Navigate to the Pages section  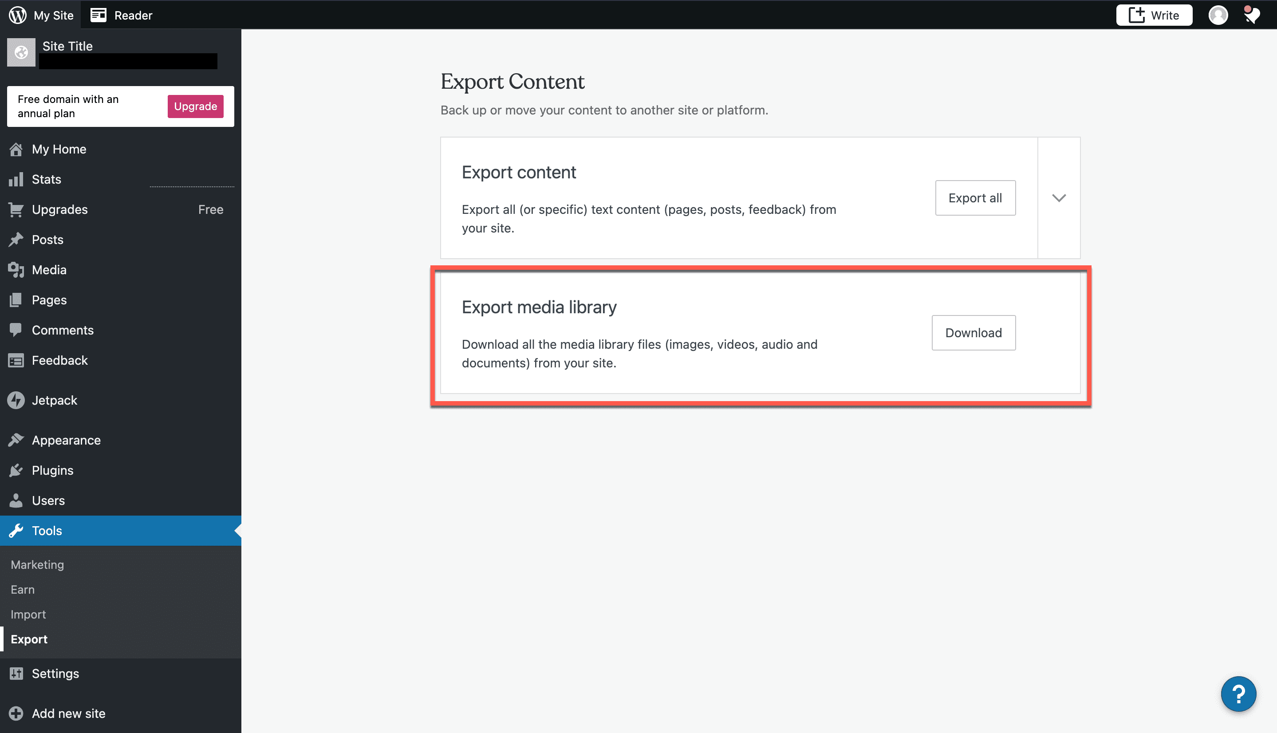[x=49, y=299]
